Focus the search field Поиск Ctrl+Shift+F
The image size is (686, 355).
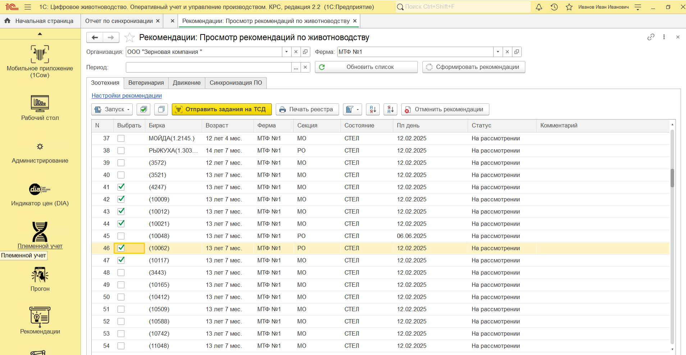pyautogui.click(x=463, y=7)
